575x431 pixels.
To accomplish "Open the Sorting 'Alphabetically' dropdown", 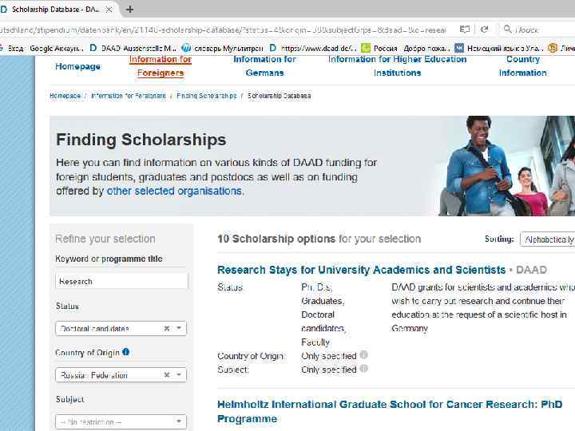I will (x=548, y=239).
